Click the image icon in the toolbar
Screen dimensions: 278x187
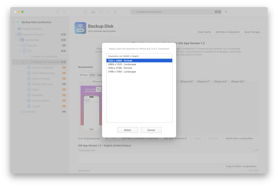point(93,12)
